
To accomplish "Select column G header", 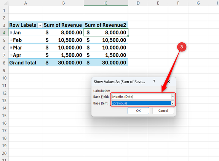I will [198, 3].
